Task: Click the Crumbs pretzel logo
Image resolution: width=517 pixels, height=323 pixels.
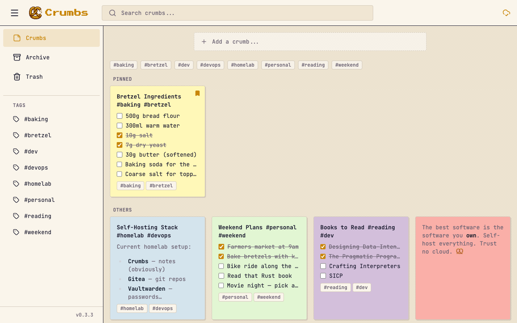Action: click(36, 13)
